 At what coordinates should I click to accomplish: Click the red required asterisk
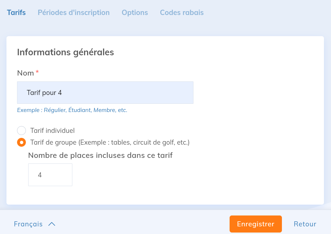point(37,72)
